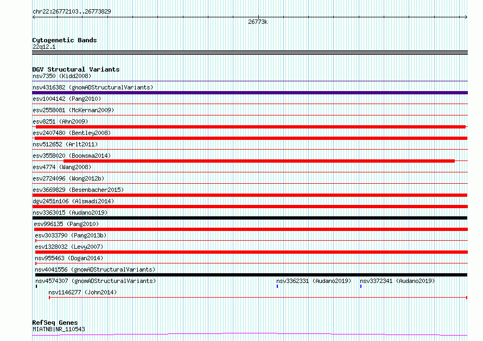The width and height of the screenshot is (483, 341).
Task: Click the red bar of esv3558020
Action: 259,161
